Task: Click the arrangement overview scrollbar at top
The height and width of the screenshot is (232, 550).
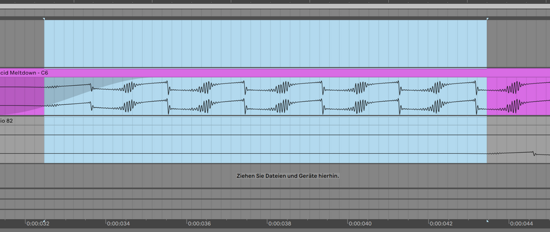Action: (275, 6)
